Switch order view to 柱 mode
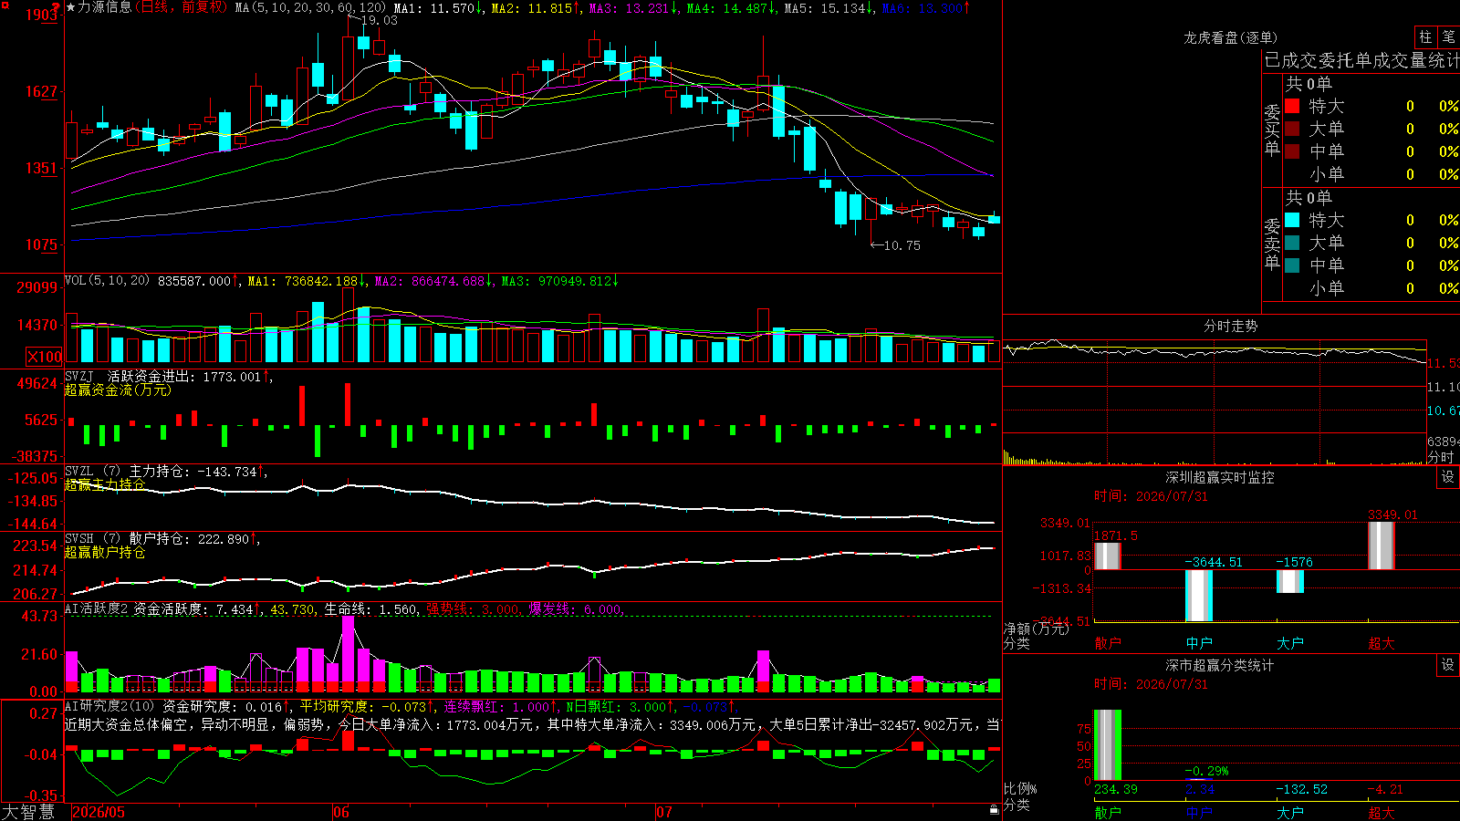The width and height of the screenshot is (1460, 821). click(x=1425, y=36)
